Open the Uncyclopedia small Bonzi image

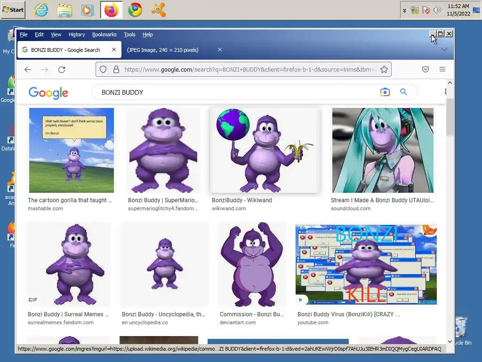tap(164, 264)
